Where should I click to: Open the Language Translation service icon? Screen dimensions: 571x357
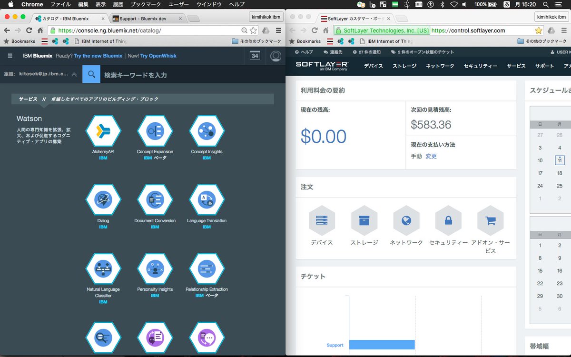207,199
